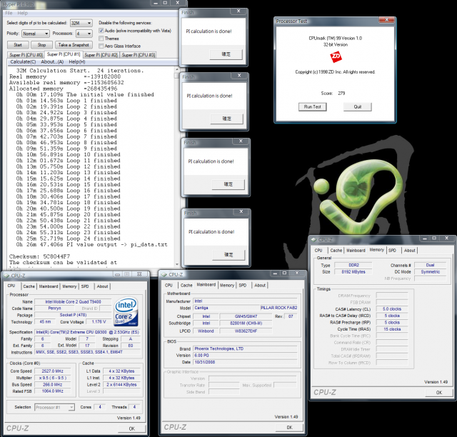Switch to Super PI [CPU #2] tab
Image resolution: width=457 pixels, height=437 pixels.
click(x=101, y=55)
